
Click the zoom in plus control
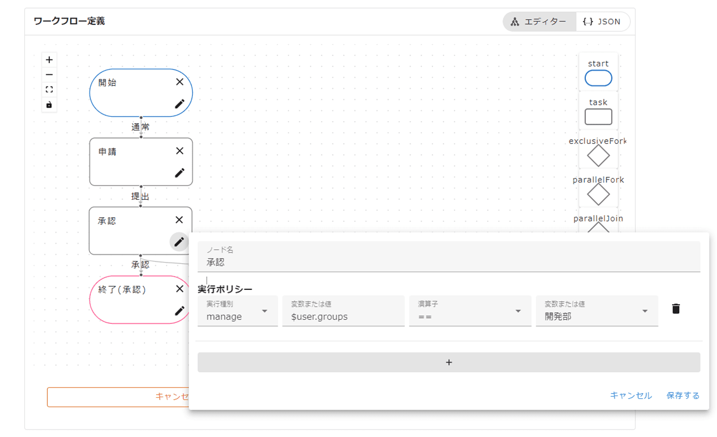tap(49, 60)
